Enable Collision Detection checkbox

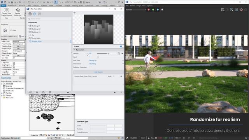(x=90, y=67)
